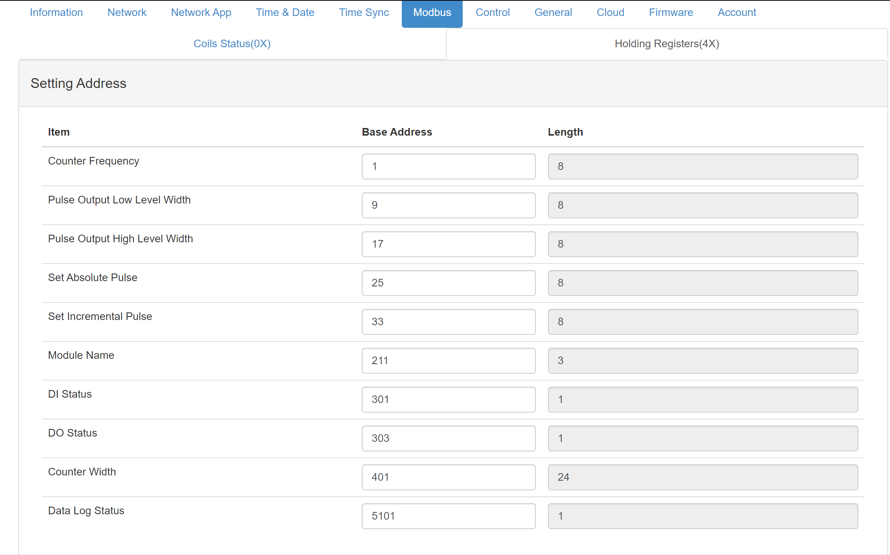
Task: Click DI Status length field
Action: [x=703, y=400]
